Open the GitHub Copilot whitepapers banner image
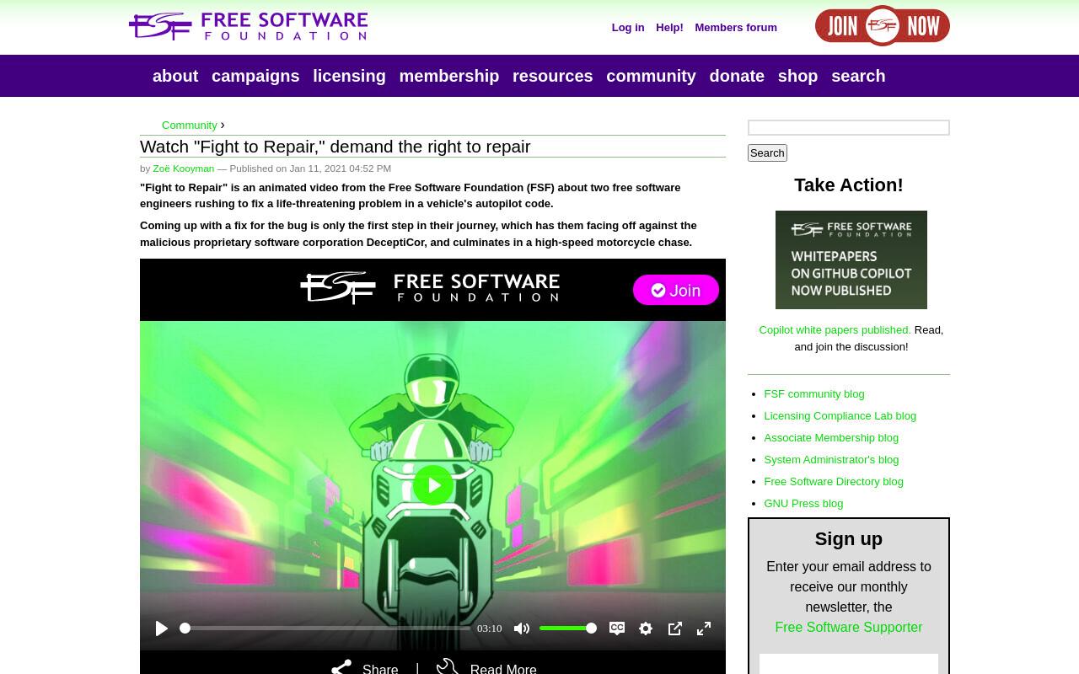 click(x=851, y=259)
